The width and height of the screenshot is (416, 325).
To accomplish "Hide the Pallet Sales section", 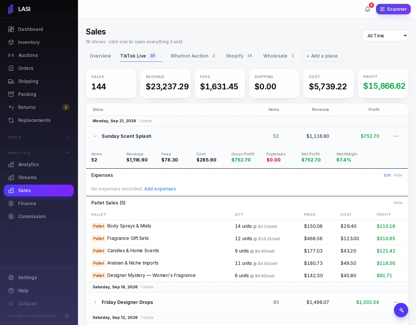I will pos(398,203).
